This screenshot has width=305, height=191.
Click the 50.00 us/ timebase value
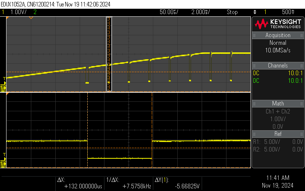pyautogui.click(x=169, y=12)
